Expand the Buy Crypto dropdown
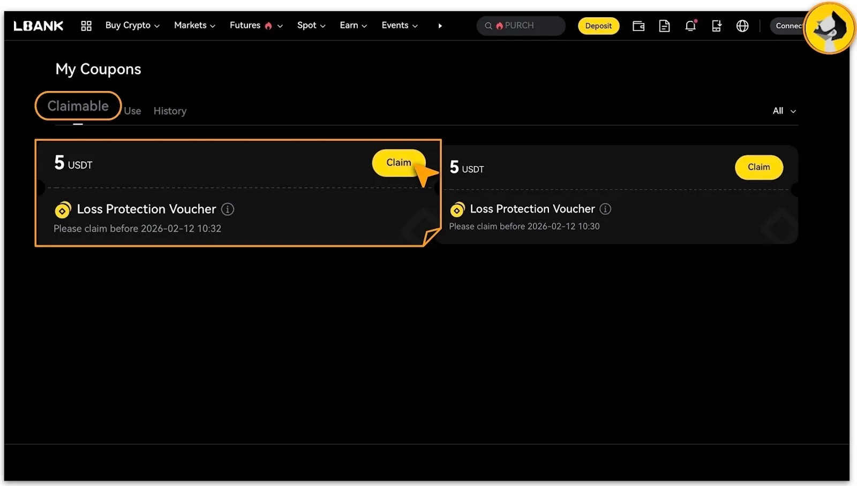This screenshot has height=486, width=857. pos(132,25)
